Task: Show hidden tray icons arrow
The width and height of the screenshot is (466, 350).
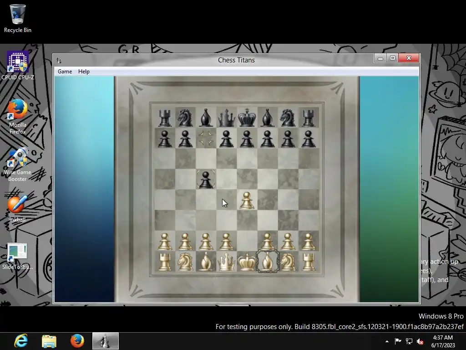Action: [x=387, y=341]
